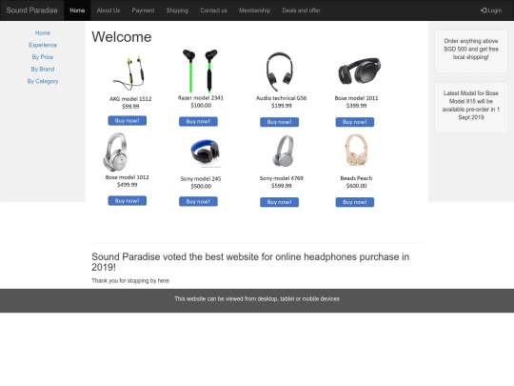Click the AKG model 1512 product name

coord(130,99)
